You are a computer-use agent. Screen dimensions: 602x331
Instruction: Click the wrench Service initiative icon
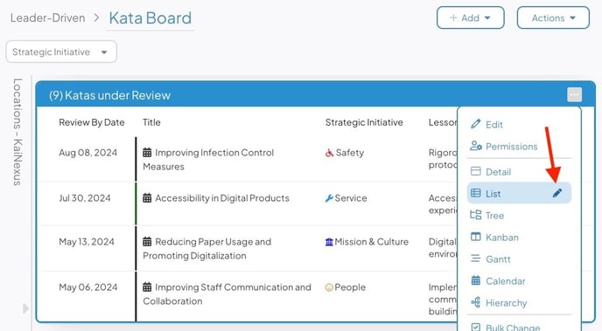pos(329,198)
